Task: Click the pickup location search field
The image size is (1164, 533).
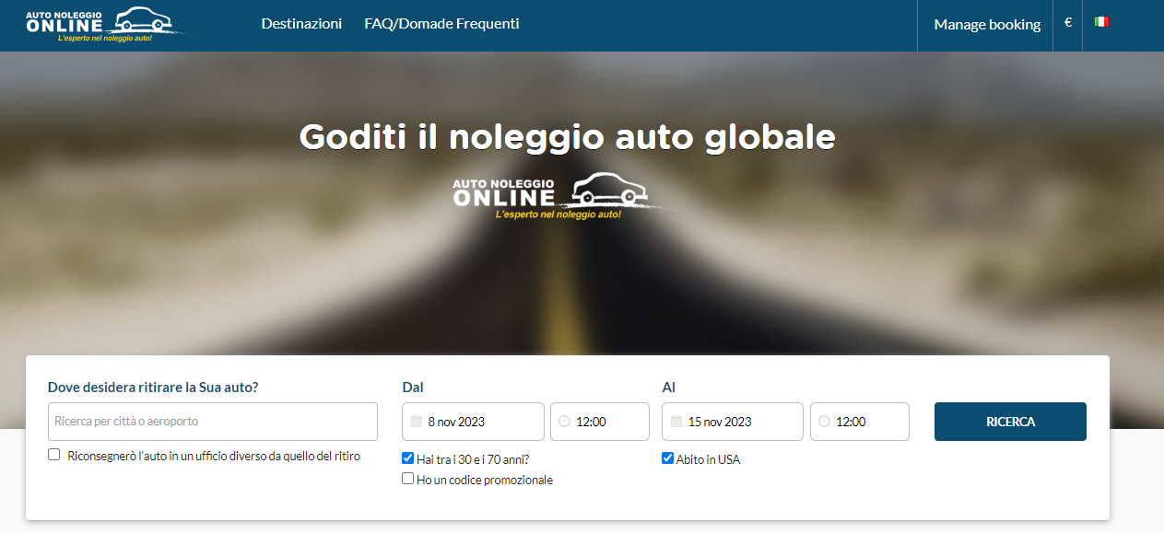Action: (213, 422)
